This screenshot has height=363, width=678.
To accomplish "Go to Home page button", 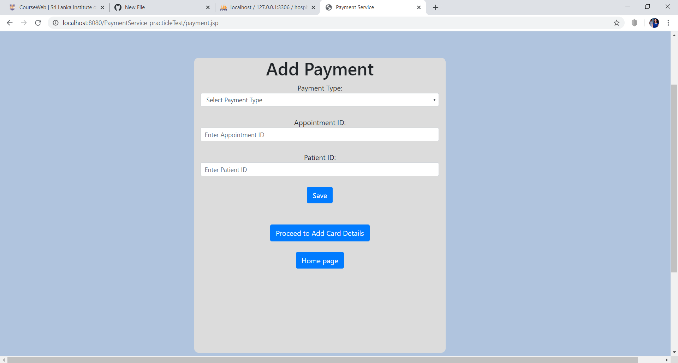I will tap(320, 260).
